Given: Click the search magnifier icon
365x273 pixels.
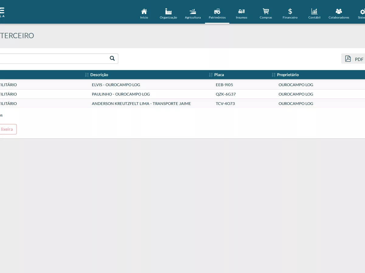Looking at the screenshot, I should [x=112, y=58].
